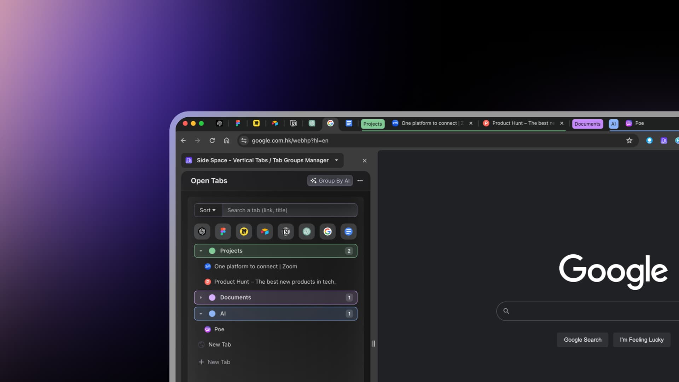
Task: Open the three-dot more options menu
Action: pos(360,181)
